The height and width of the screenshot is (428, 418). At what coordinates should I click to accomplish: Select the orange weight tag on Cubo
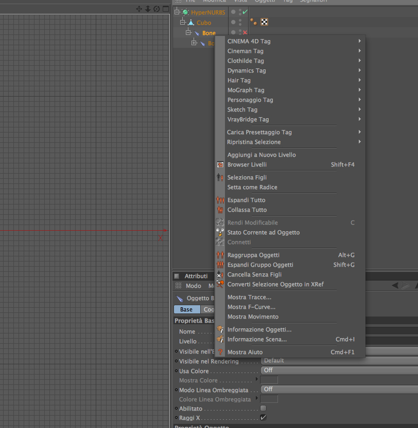tap(254, 22)
